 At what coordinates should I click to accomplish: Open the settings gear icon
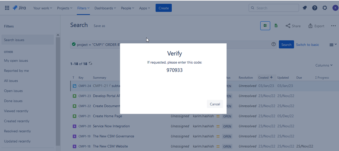coord(325,8)
